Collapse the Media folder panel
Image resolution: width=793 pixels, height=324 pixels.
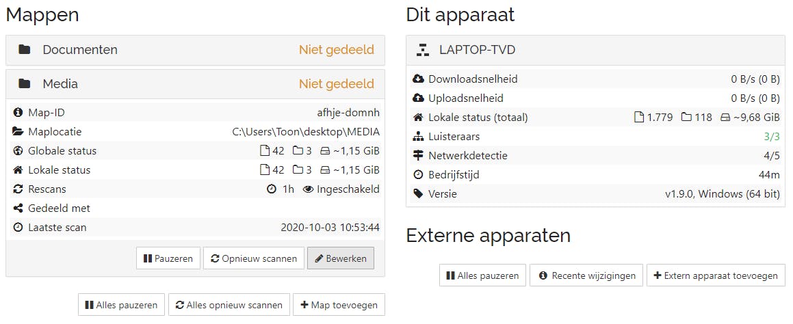[195, 84]
